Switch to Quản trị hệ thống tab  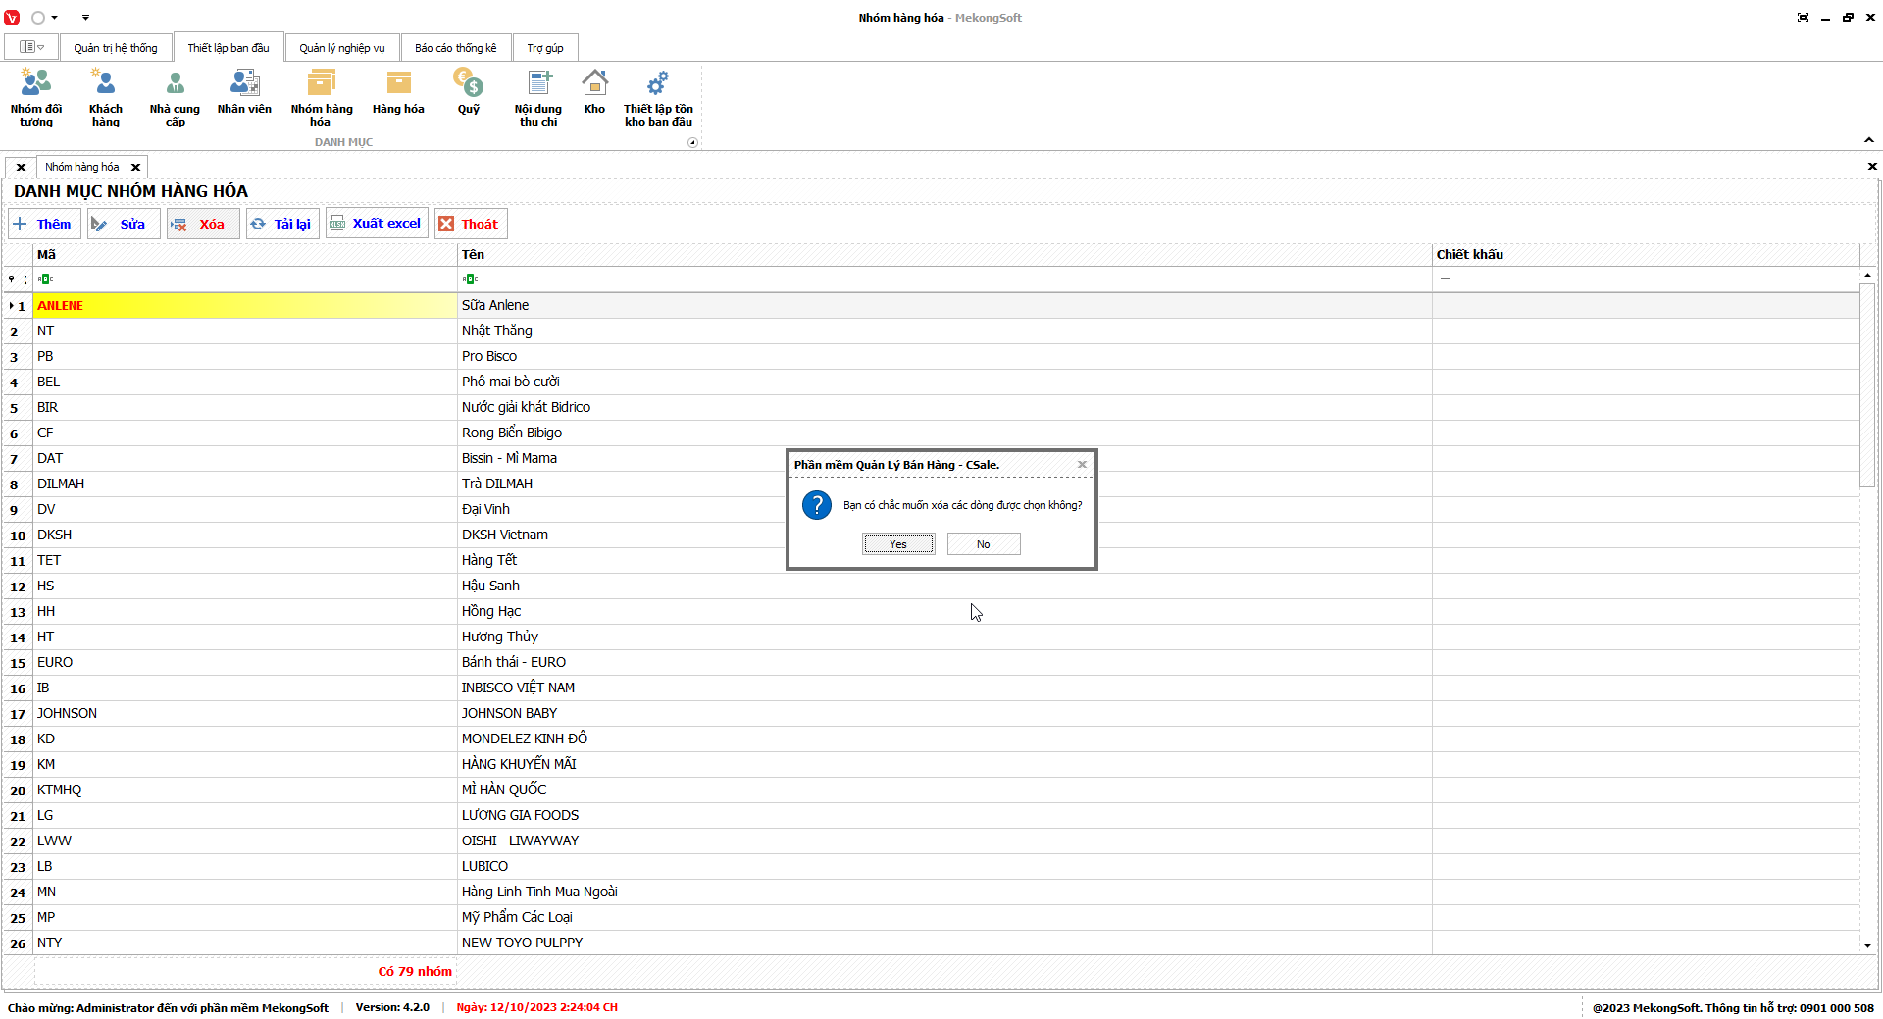coord(116,48)
